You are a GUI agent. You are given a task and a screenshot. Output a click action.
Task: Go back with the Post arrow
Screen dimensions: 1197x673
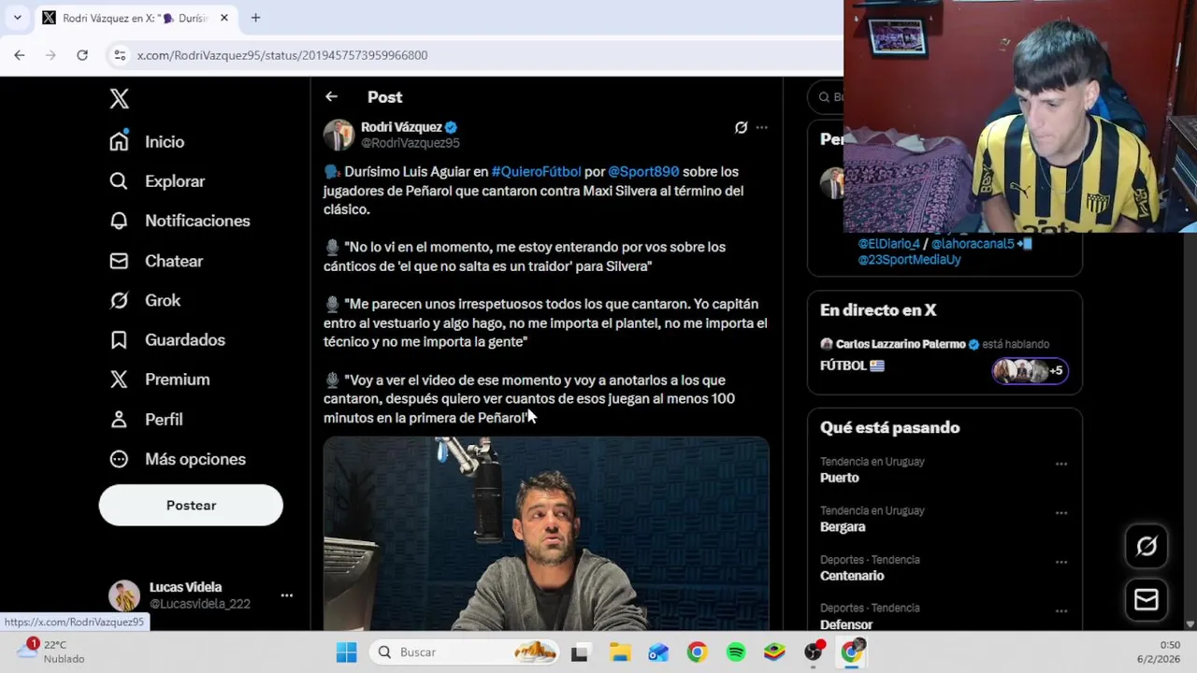point(331,96)
